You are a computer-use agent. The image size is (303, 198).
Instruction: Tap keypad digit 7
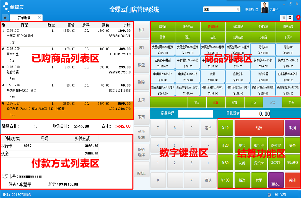(158, 128)
